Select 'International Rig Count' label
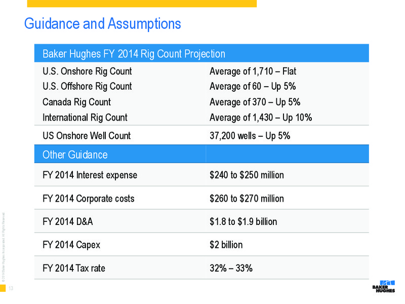This screenshot has width=405, height=304. [85, 118]
